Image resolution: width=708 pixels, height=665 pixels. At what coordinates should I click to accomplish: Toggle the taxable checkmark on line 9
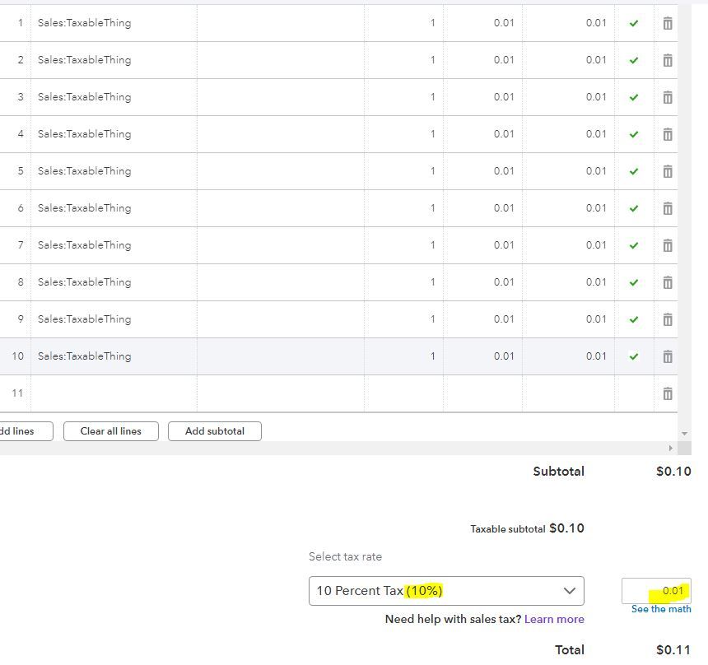634,319
